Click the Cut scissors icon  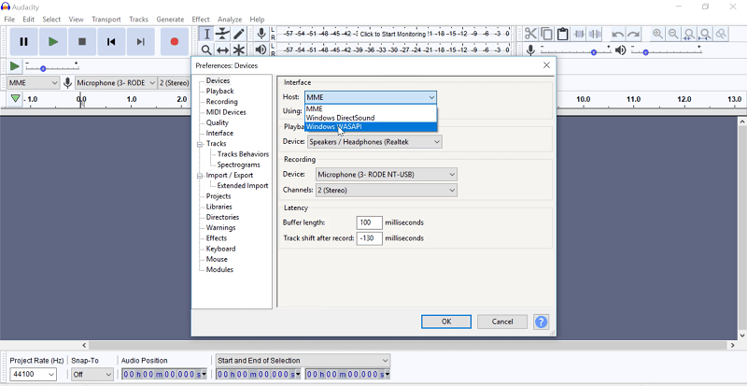pos(530,35)
